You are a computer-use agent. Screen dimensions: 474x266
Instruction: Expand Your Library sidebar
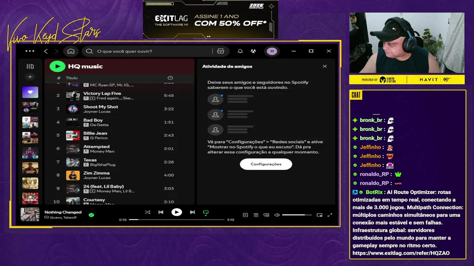coord(30,66)
